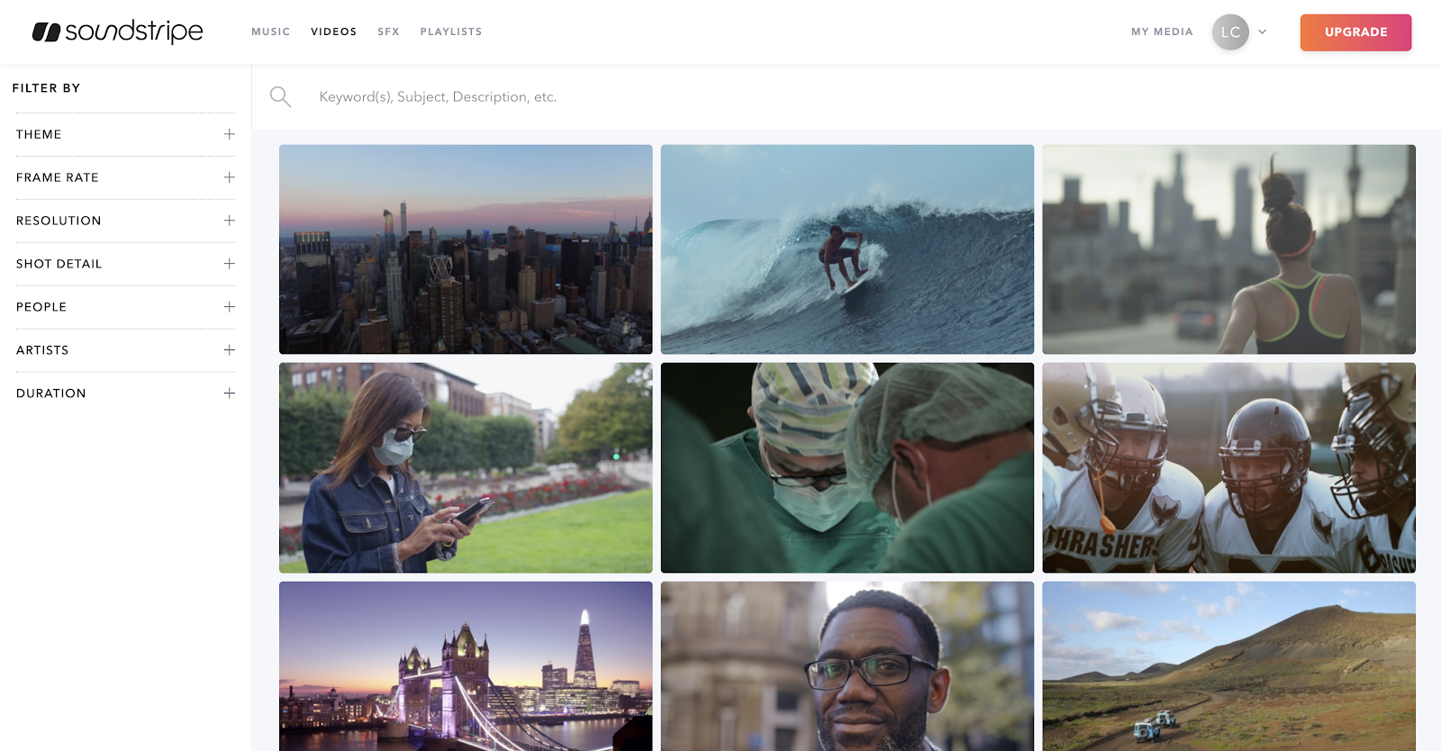Viewport: 1441px width, 751px height.
Task: Expand the People filter plus icon
Action: (x=230, y=307)
